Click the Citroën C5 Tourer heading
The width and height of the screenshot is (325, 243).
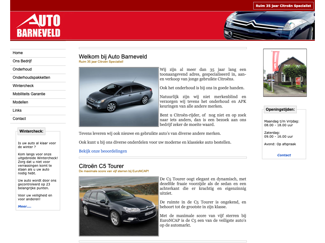click(101, 166)
